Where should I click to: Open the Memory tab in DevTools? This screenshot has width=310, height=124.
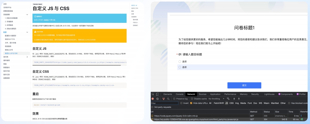(x=244, y=94)
